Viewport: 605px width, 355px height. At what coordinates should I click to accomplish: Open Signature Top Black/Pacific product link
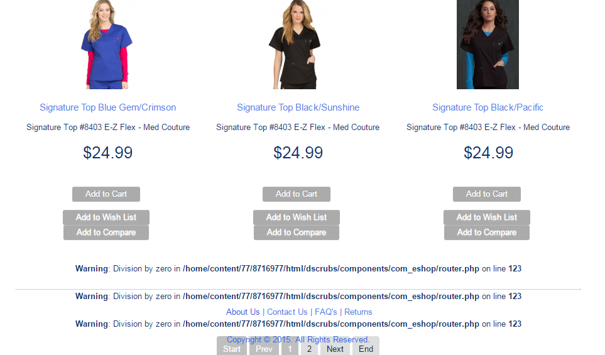[488, 107]
